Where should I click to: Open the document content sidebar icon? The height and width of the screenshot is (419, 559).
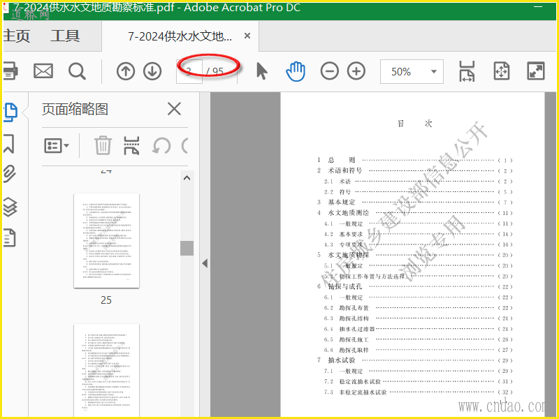(10, 237)
